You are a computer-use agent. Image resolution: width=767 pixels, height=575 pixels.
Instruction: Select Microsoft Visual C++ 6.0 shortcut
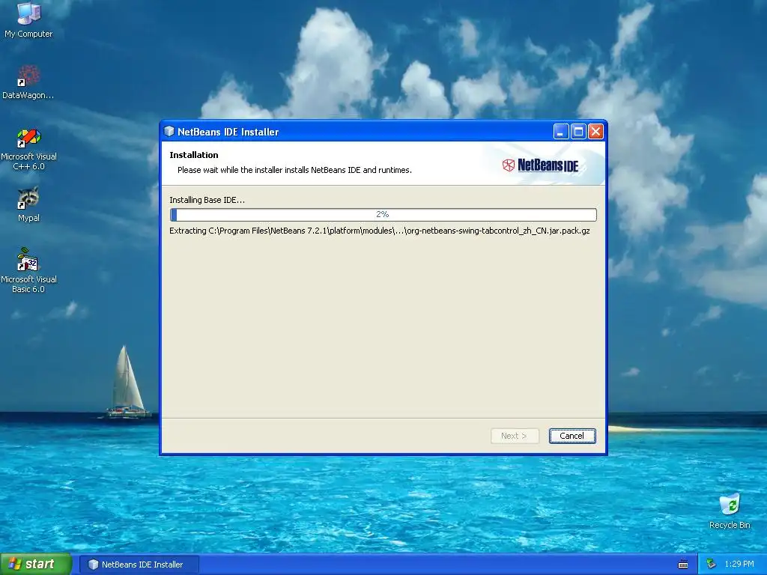point(28,149)
